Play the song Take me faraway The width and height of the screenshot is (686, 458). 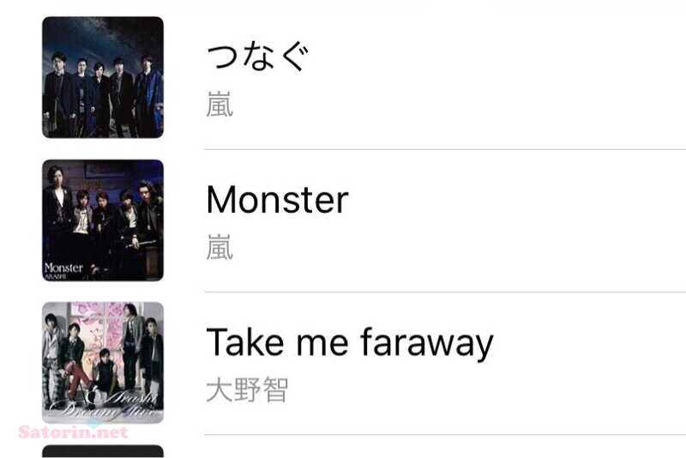(350, 343)
